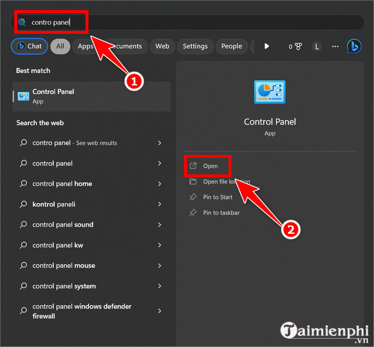Click the rewards points trophy icon

(x=297, y=46)
